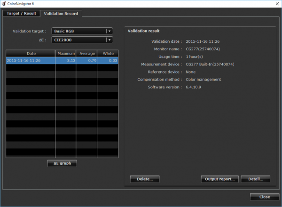Open the Validation target dropdown showing Basic RGB
This screenshot has width=282, height=207.
coord(82,31)
